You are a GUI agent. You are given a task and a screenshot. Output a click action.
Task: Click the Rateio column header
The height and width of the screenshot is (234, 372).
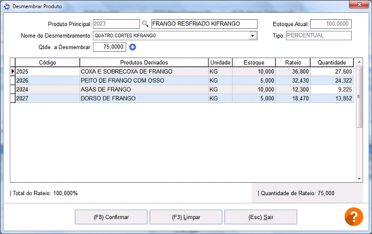(x=293, y=62)
